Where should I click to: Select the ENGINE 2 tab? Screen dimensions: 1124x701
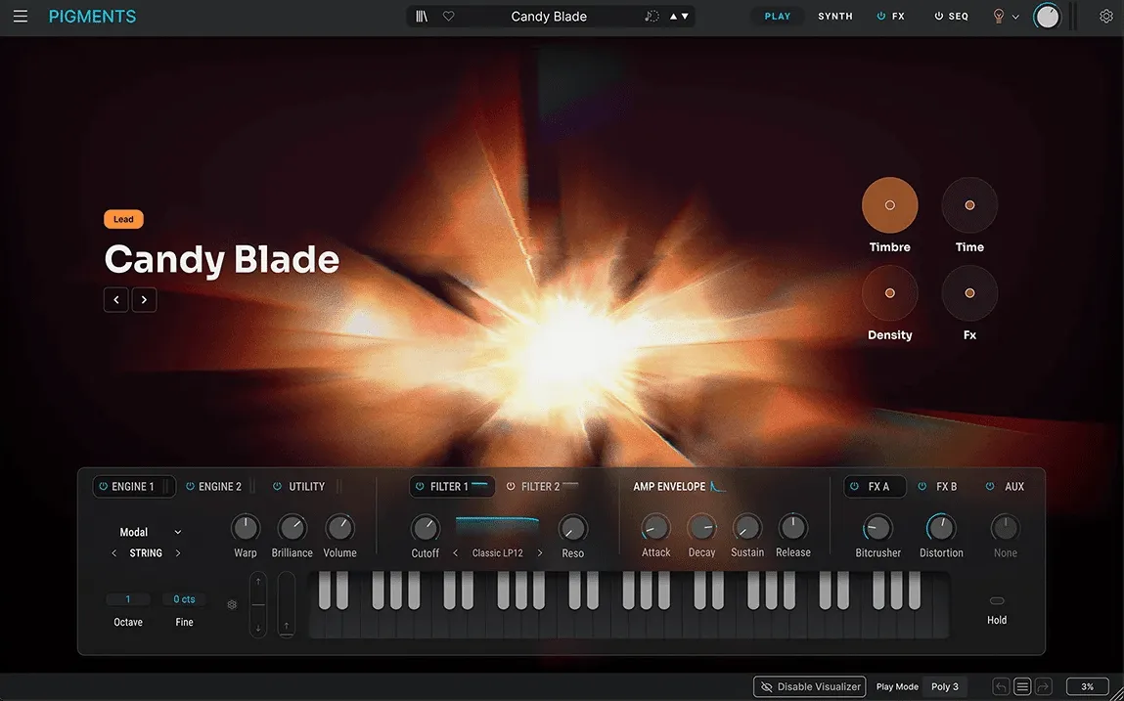(x=219, y=487)
